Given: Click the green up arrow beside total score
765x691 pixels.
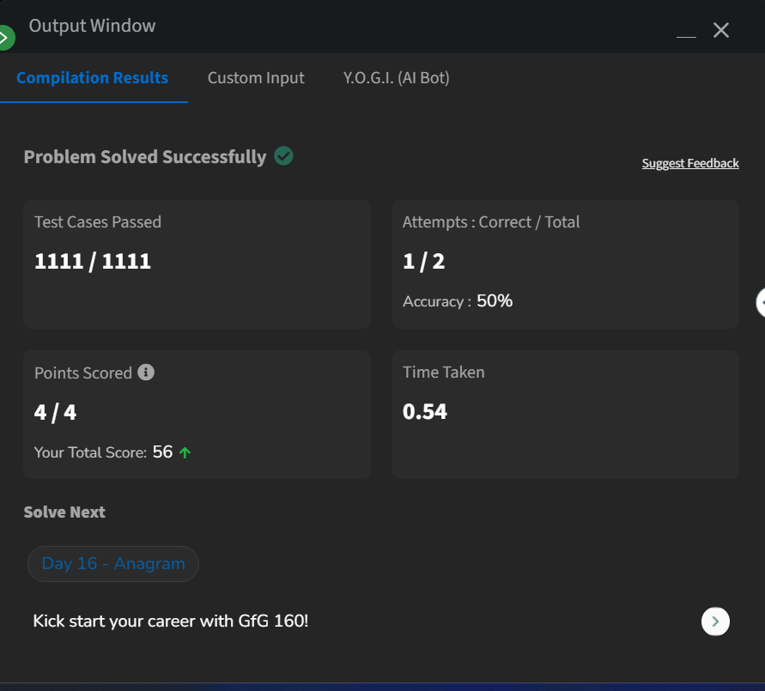Looking at the screenshot, I should (185, 452).
